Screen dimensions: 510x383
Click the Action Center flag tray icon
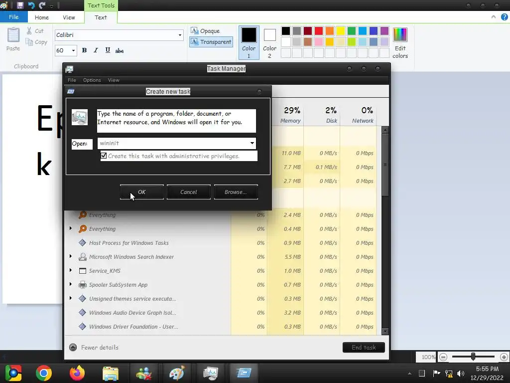click(x=436, y=373)
